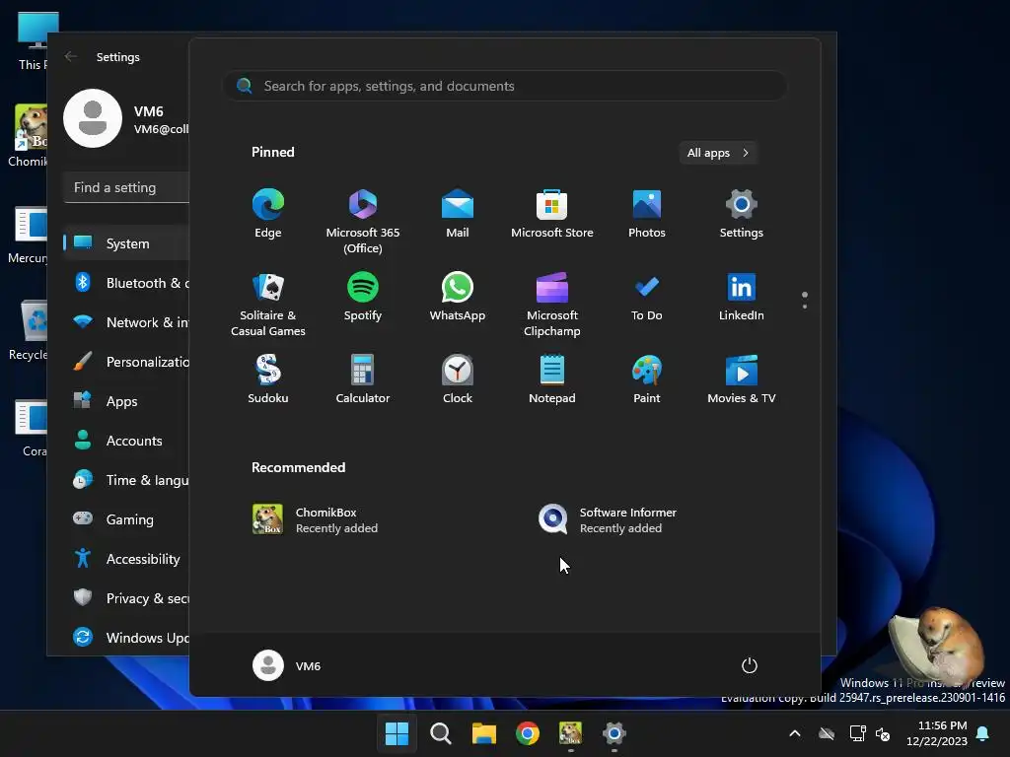Open Accounts in Settings sidebar
This screenshot has width=1010, height=757.
pos(127,441)
